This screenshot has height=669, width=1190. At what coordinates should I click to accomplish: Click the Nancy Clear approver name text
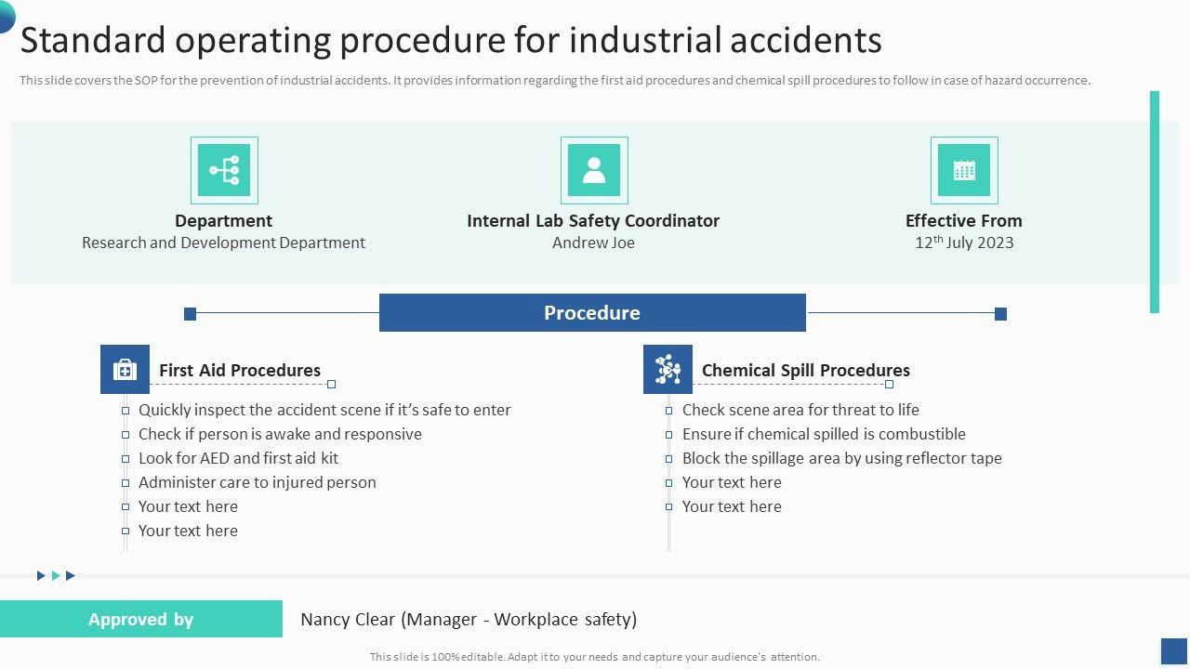pos(469,620)
